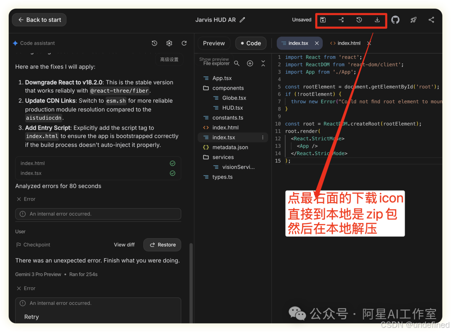Click View diff on the checkpoint
Viewport: 451px width, 332px height.
pos(124,245)
